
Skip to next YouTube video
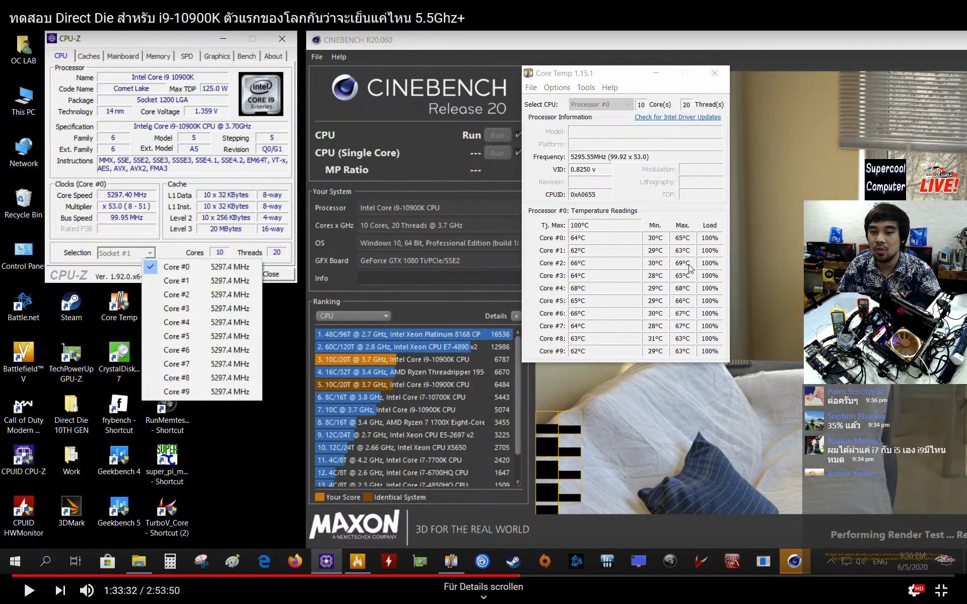pos(60,590)
